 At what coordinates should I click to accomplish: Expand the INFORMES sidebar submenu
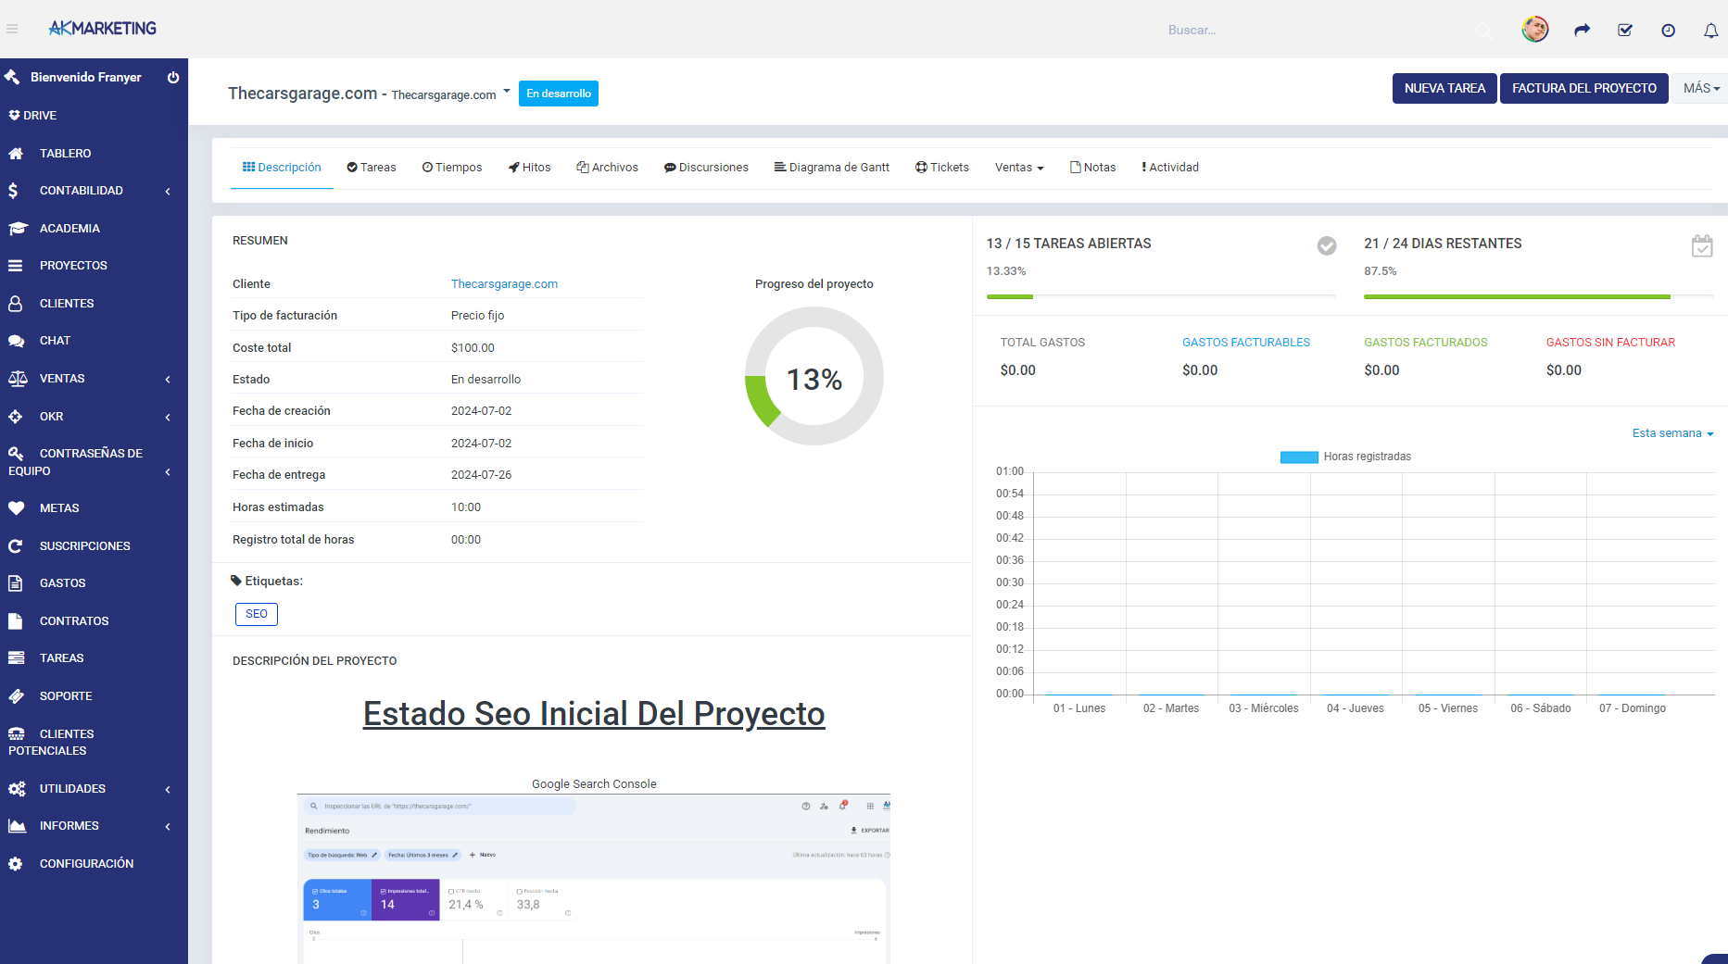click(x=168, y=827)
